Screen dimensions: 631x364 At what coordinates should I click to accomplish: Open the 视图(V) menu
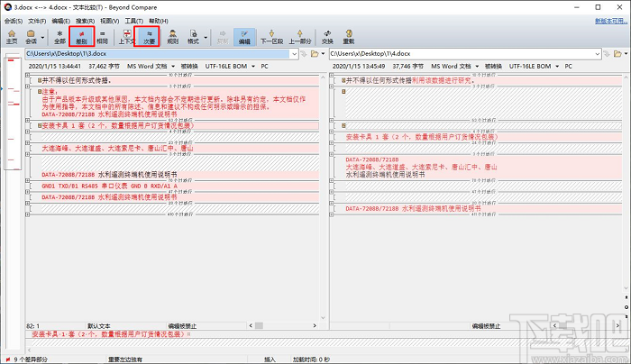coord(109,21)
